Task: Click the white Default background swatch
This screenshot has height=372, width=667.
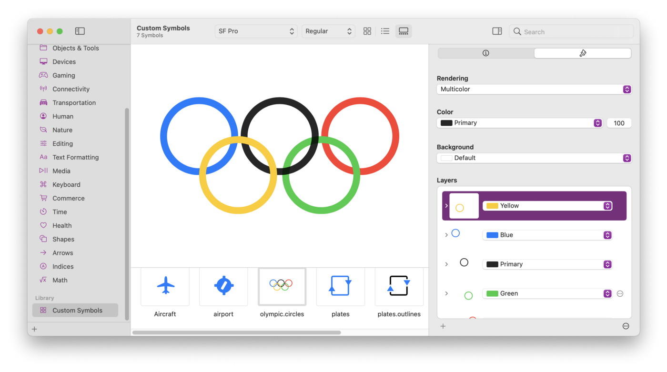Action: 446,158
